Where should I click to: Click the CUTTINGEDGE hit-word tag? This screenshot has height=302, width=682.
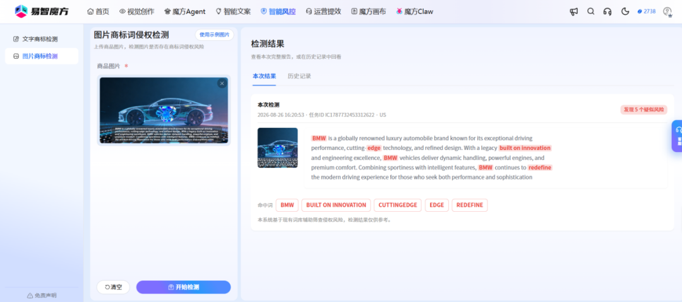(x=398, y=205)
